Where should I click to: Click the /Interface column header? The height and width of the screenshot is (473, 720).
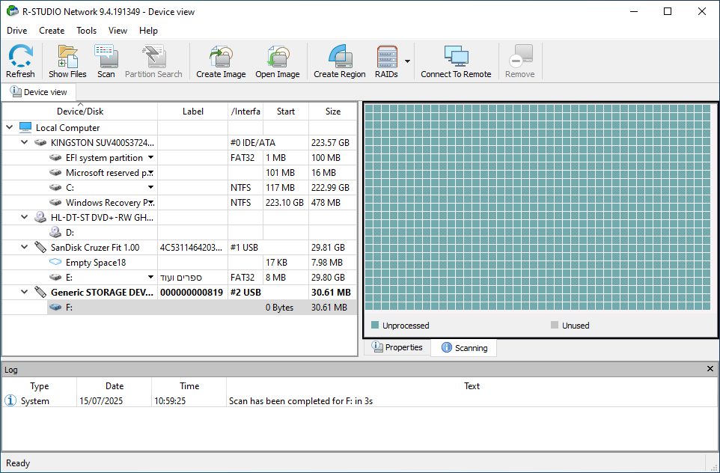coord(245,111)
